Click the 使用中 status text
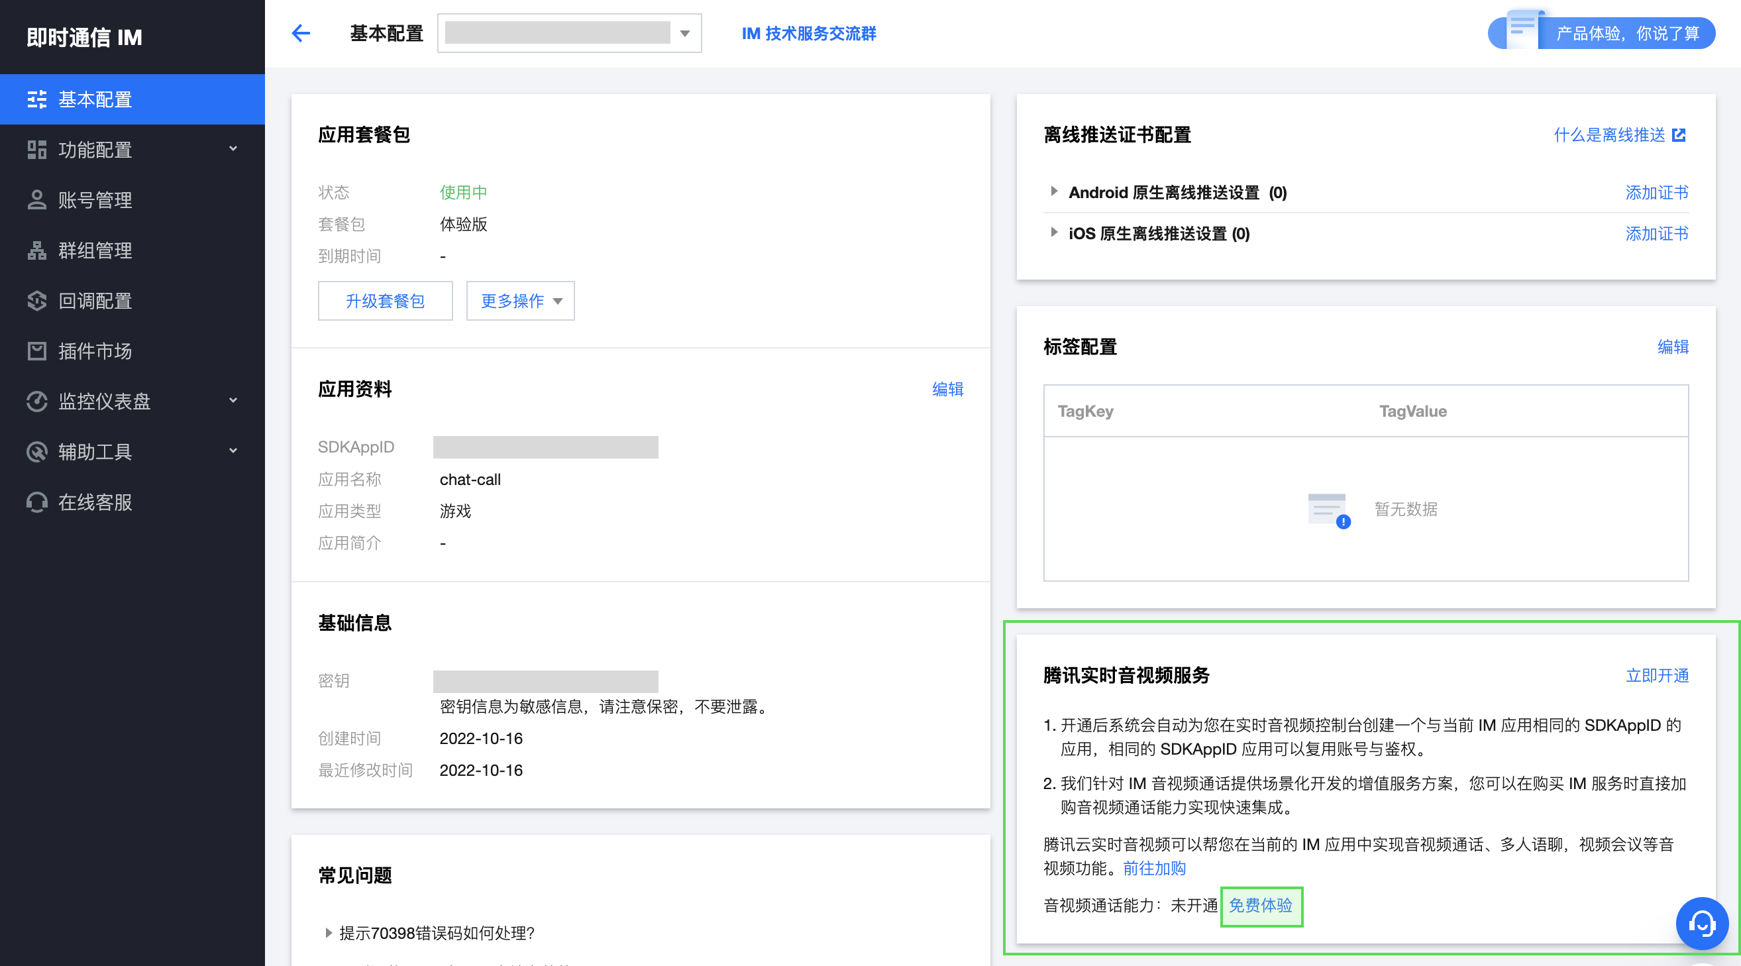 point(463,192)
